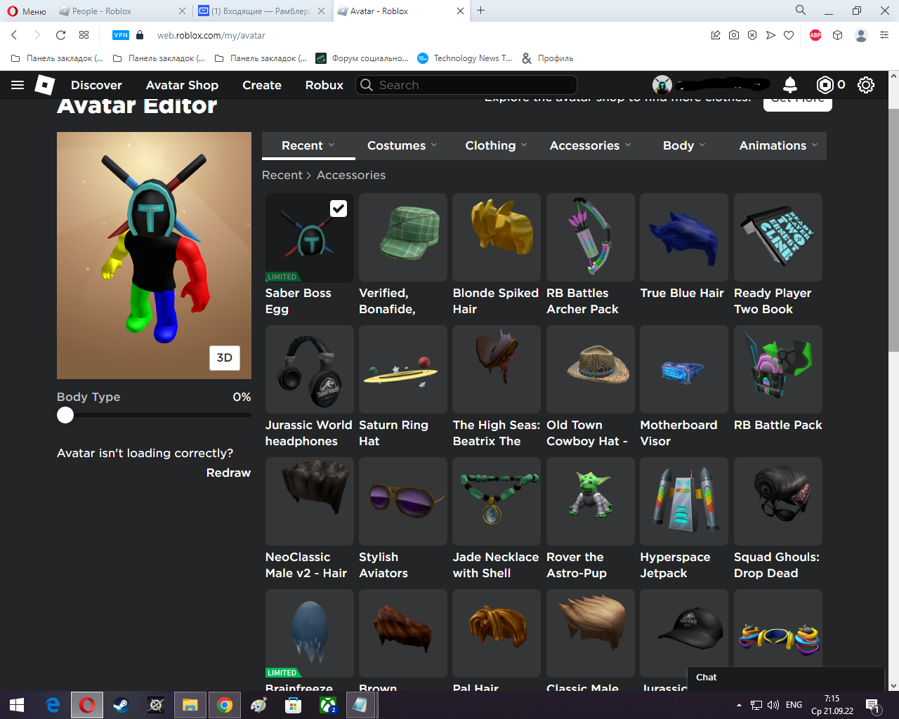Reload the page with the browser refresh icon

60,35
